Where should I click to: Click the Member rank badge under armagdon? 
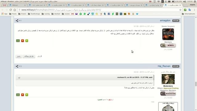(168, 45)
